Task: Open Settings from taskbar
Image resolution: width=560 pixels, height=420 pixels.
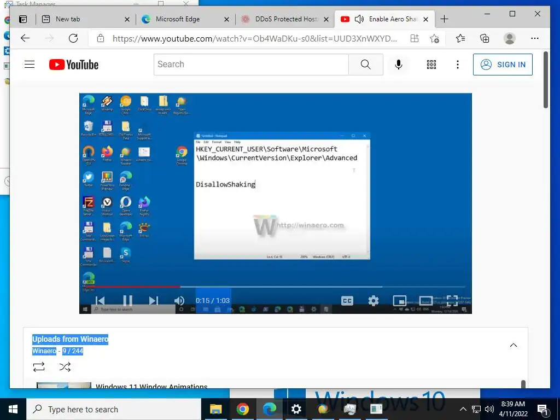Action: pyautogui.click(x=296, y=409)
